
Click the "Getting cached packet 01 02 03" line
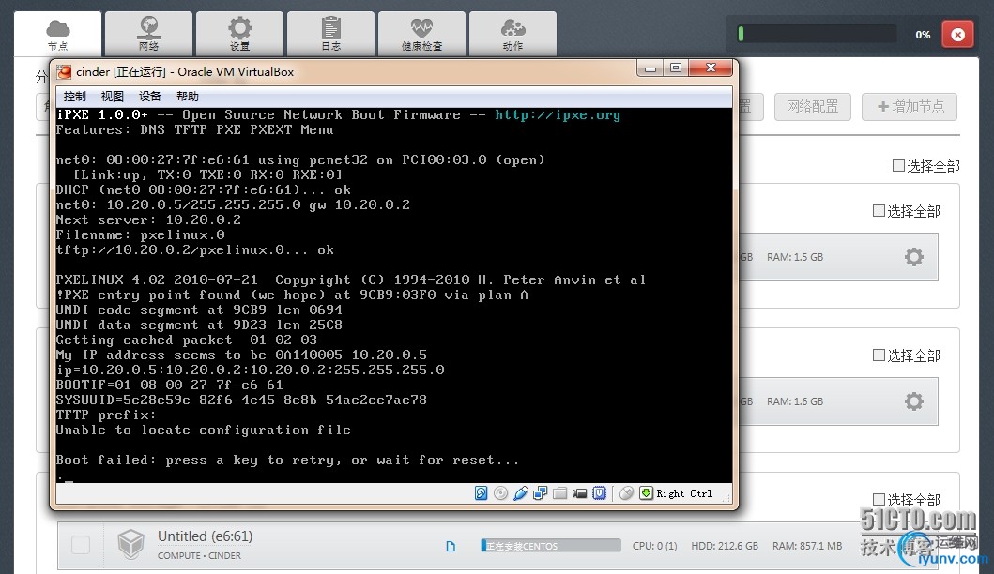click(x=187, y=340)
